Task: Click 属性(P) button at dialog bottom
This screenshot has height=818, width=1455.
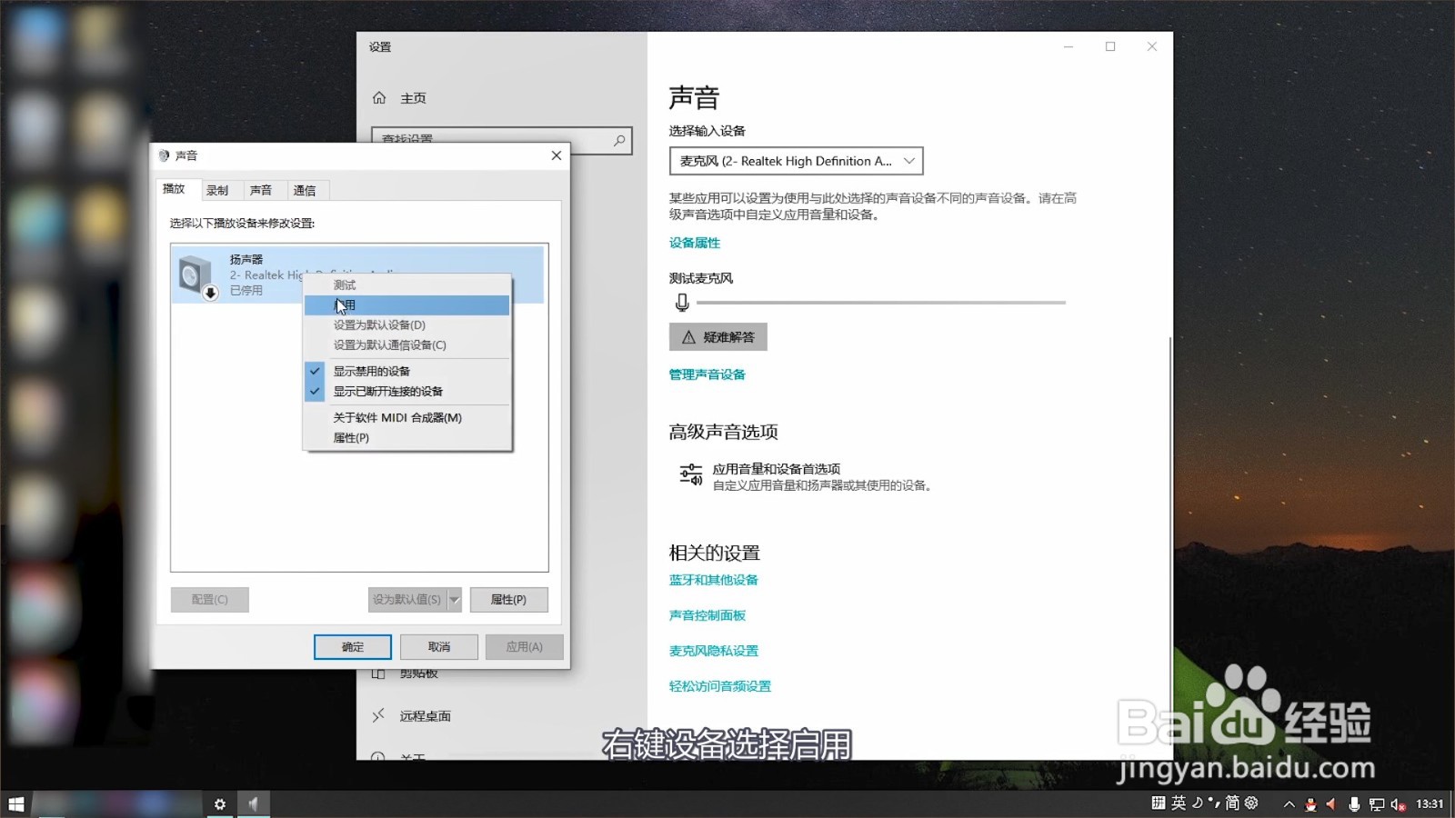Action: (x=508, y=600)
